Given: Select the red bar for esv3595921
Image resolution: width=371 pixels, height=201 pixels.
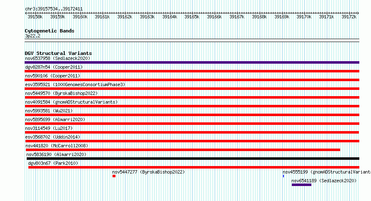Looking at the screenshot, I should 192,89.
